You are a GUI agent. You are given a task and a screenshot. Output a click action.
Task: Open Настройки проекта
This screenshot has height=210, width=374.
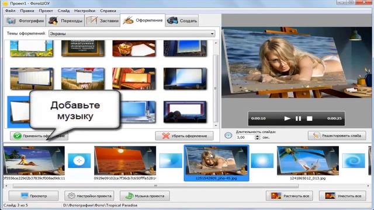(x=89, y=196)
